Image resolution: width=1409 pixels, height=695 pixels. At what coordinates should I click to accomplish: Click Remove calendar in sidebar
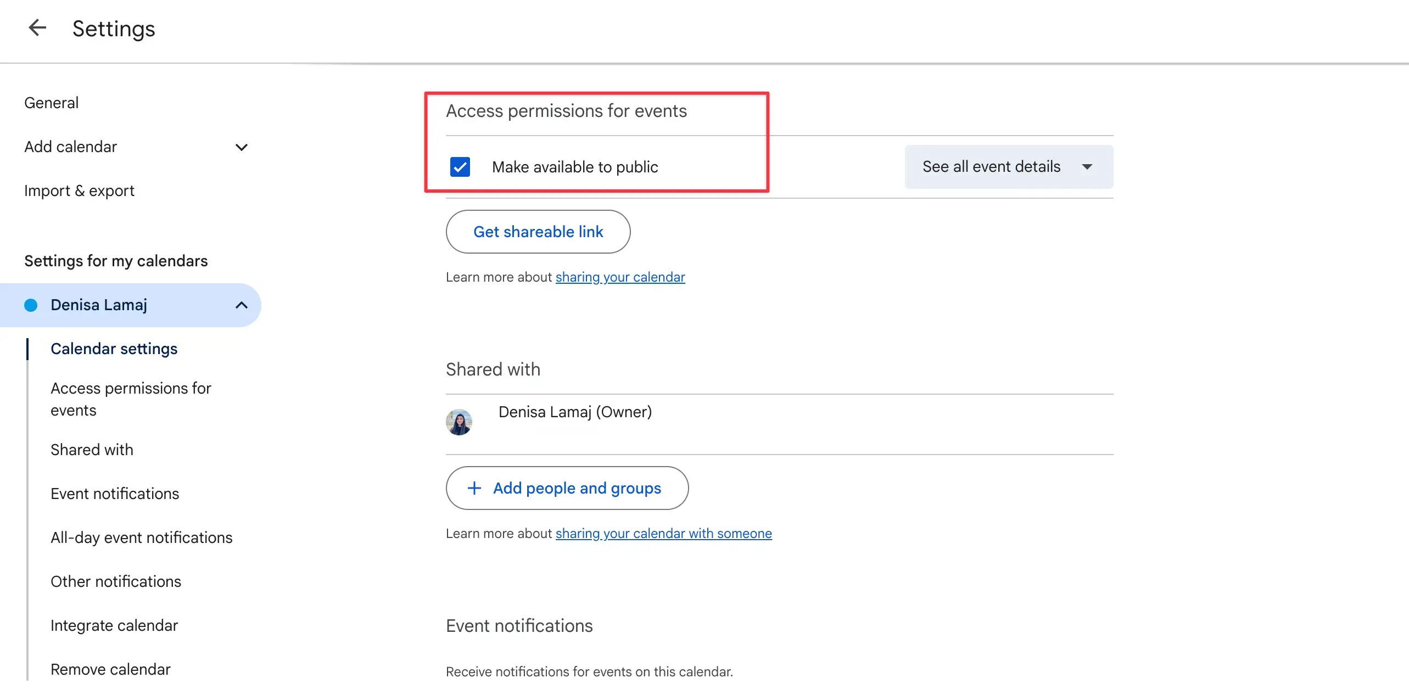(110, 670)
